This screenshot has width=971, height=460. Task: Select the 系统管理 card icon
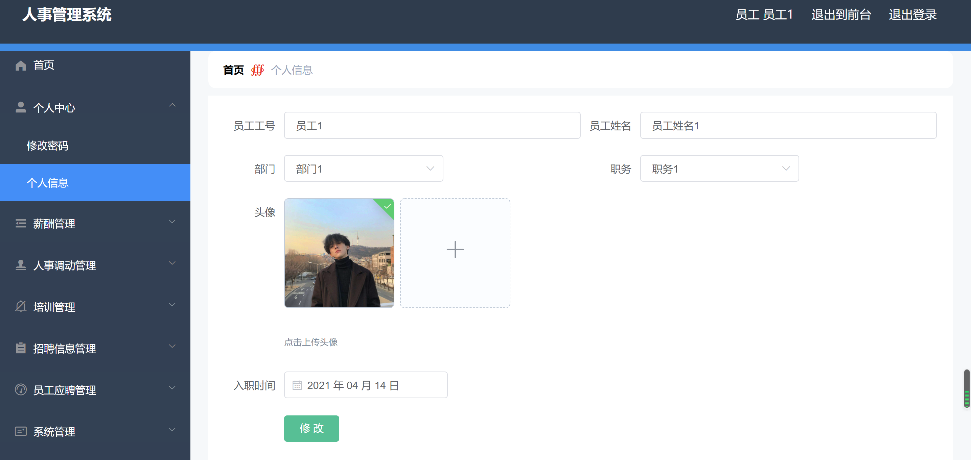pos(21,431)
